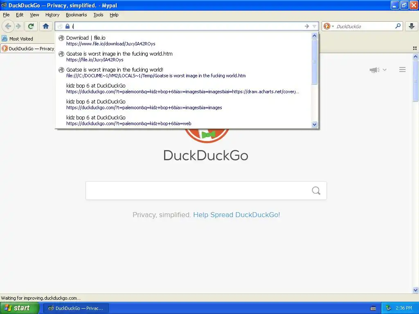Select the Download | file.io suggestion

(183, 40)
